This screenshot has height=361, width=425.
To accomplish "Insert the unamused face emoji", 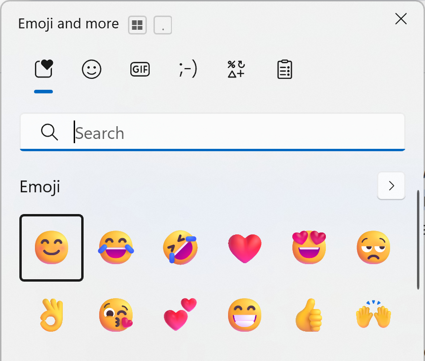I will 374,248.
